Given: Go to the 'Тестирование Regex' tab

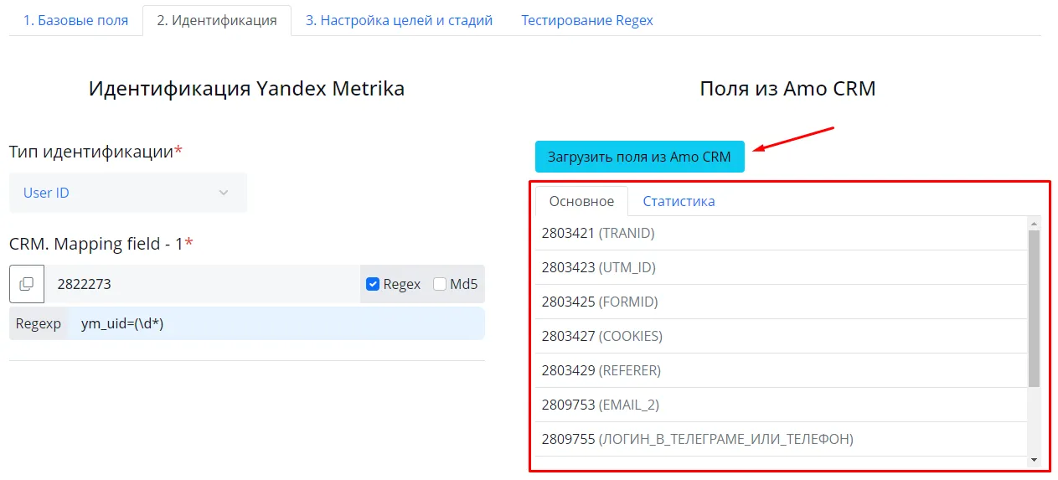Looking at the screenshot, I should pos(587,20).
